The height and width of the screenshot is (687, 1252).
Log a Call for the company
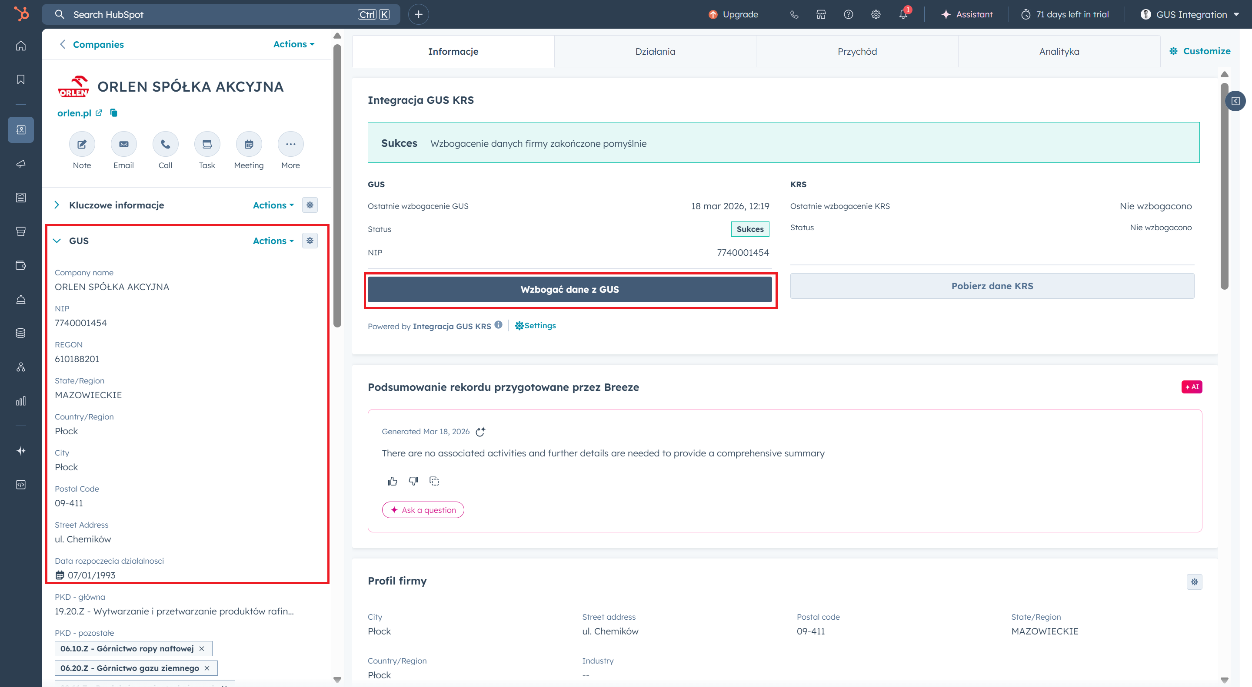[x=165, y=144]
